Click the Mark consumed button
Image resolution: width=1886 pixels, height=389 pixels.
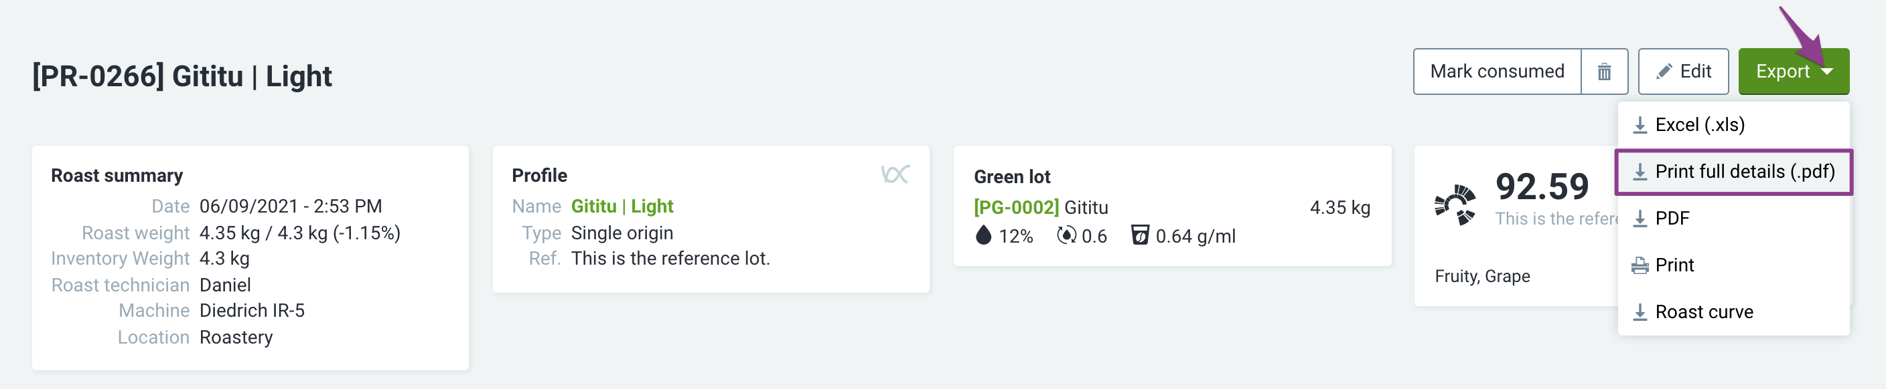[x=1496, y=72]
